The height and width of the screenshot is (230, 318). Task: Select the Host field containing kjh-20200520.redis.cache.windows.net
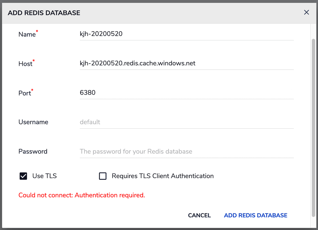(186, 63)
